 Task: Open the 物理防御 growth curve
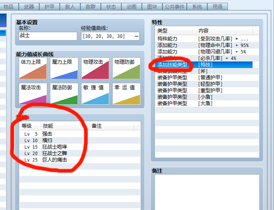click(x=126, y=68)
